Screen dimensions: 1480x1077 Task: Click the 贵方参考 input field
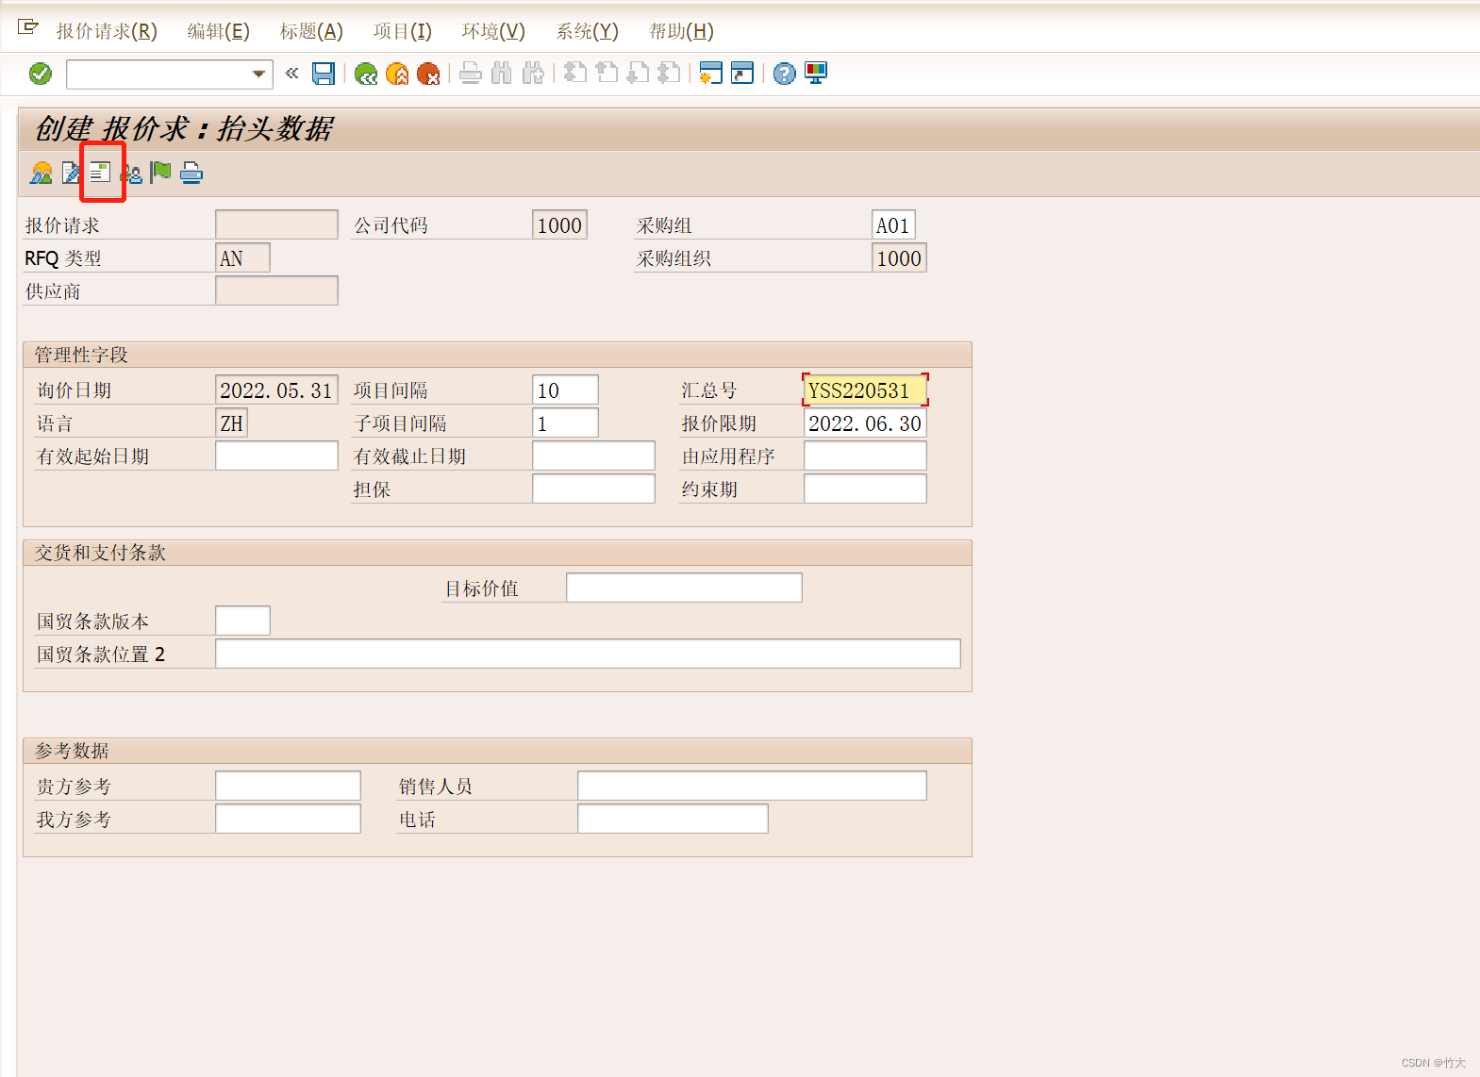(x=288, y=787)
